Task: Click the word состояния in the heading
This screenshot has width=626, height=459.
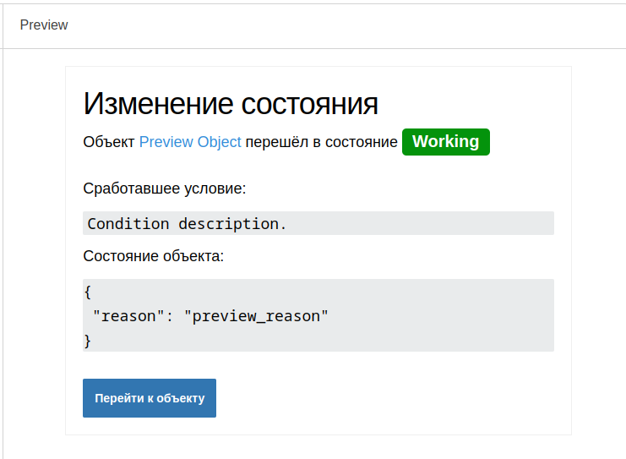Action: click(x=309, y=105)
